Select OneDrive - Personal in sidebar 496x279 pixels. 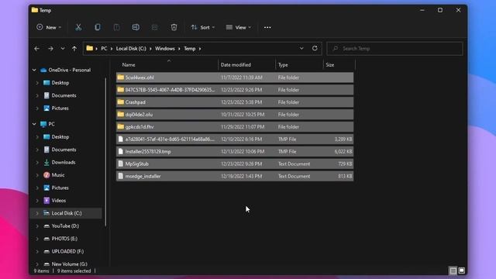[69, 71]
